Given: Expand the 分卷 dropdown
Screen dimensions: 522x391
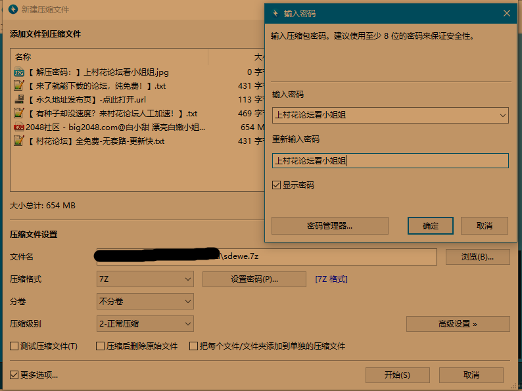Looking at the screenshot, I should coord(145,302).
